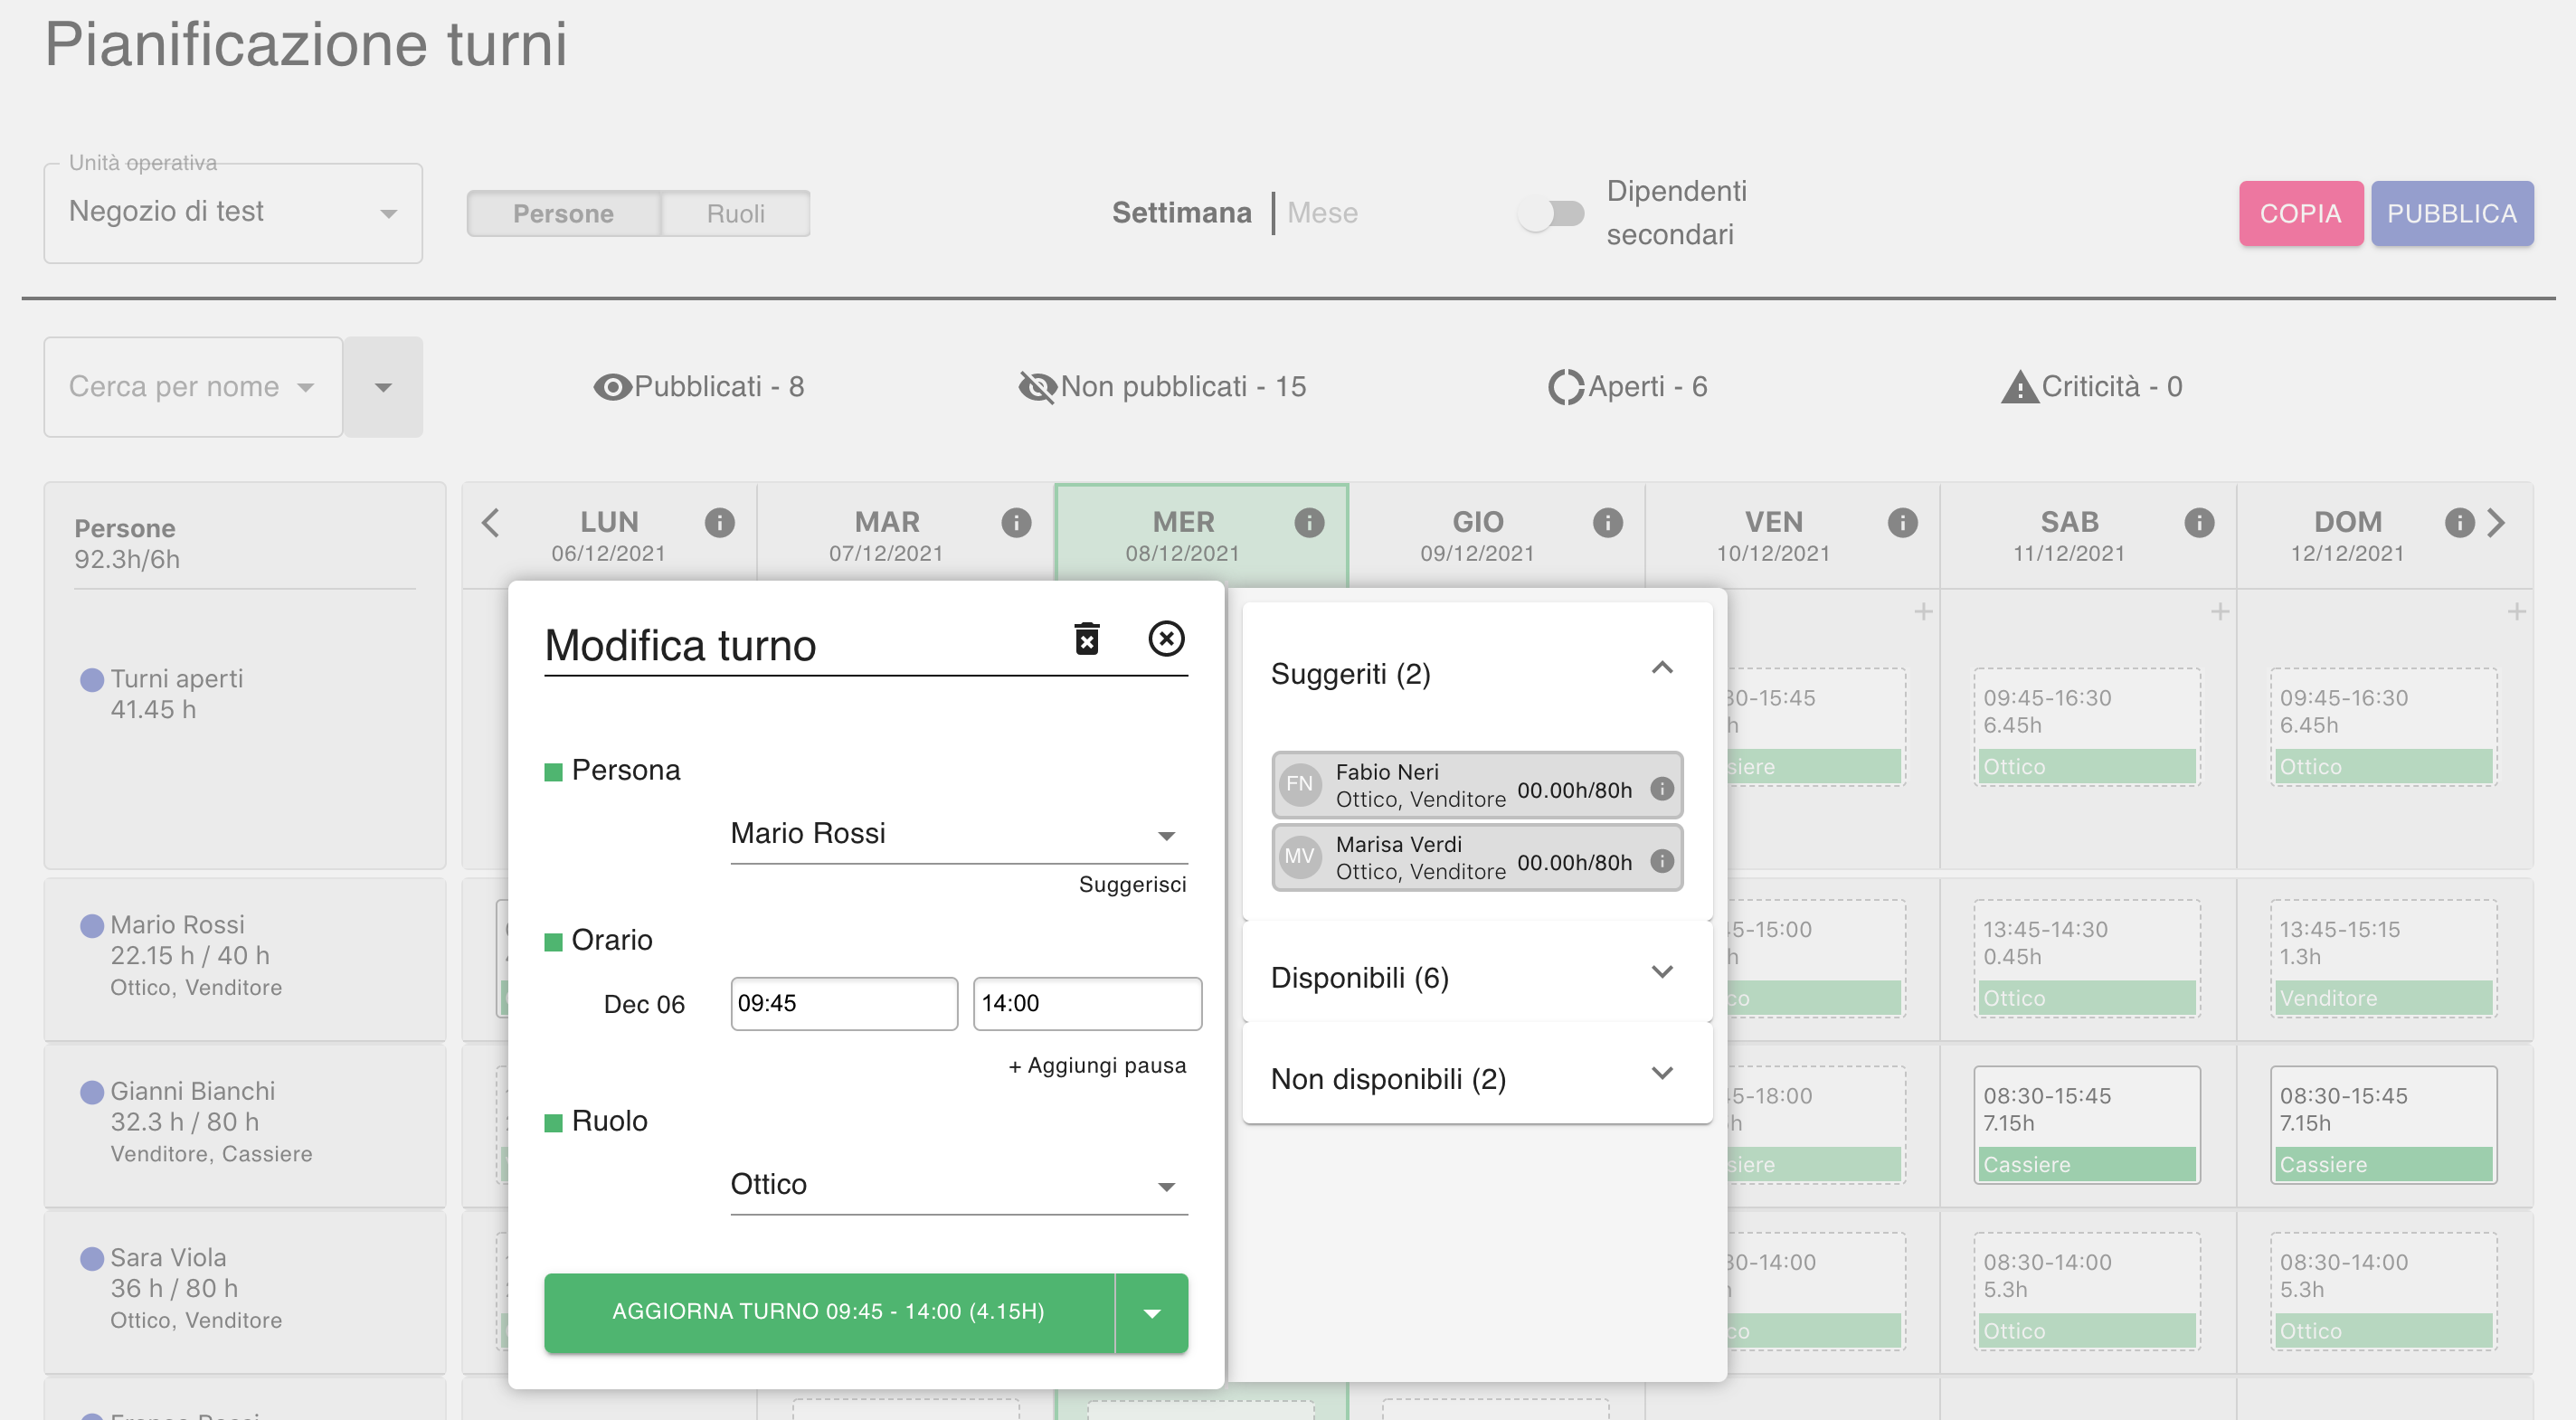Open SAB 08:30-15:45 Cassiere shift
This screenshot has width=2576, height=1420.
point(2087,1125)
